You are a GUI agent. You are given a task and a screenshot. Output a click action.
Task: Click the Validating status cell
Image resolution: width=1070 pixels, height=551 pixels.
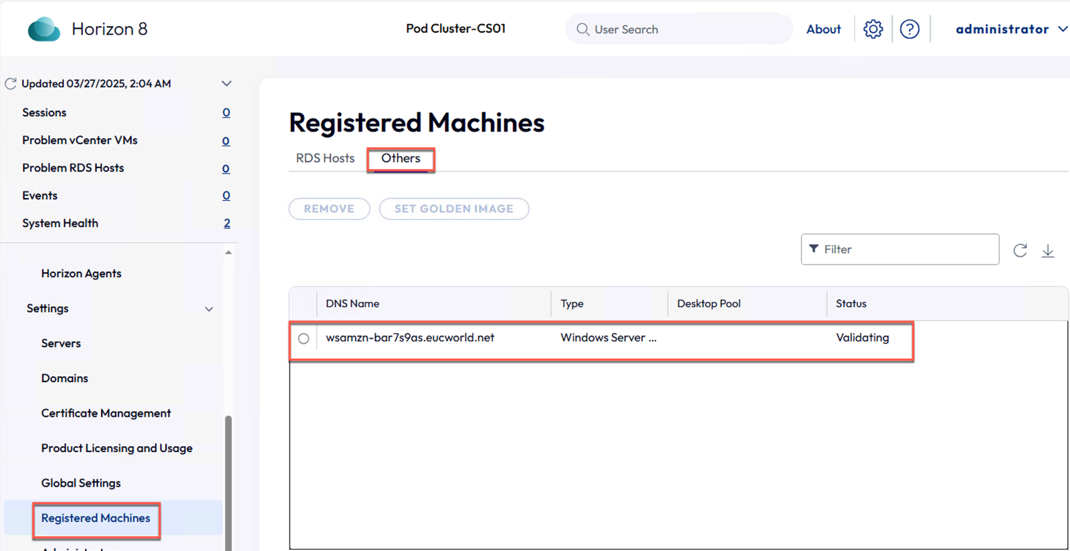[x=862, y=338]
